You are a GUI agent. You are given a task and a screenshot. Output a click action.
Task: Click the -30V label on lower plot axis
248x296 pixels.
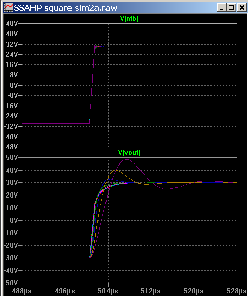11,258
